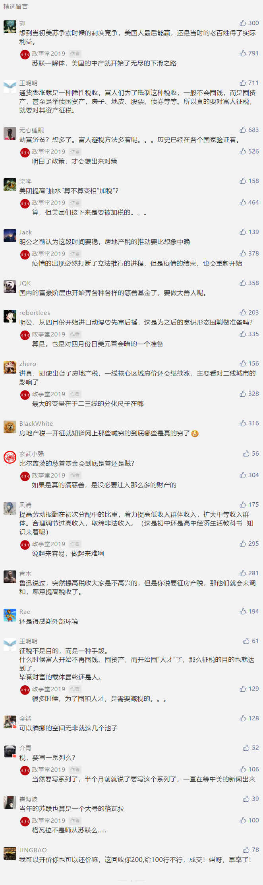Click Rae's profile picture
The height and width of the screenshot is (885, 263).
(x=10, y=615)
